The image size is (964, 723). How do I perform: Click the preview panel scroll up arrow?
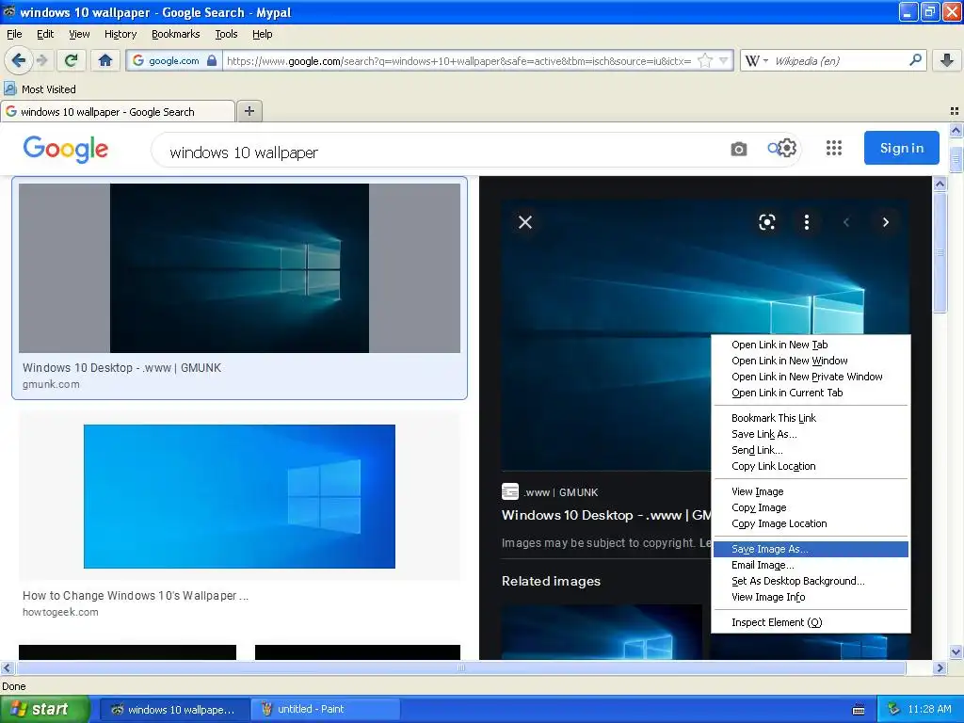tap(940, 184)
